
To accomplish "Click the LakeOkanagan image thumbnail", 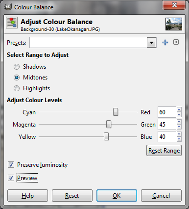I will pyautogui.click(x=174, y=24).
